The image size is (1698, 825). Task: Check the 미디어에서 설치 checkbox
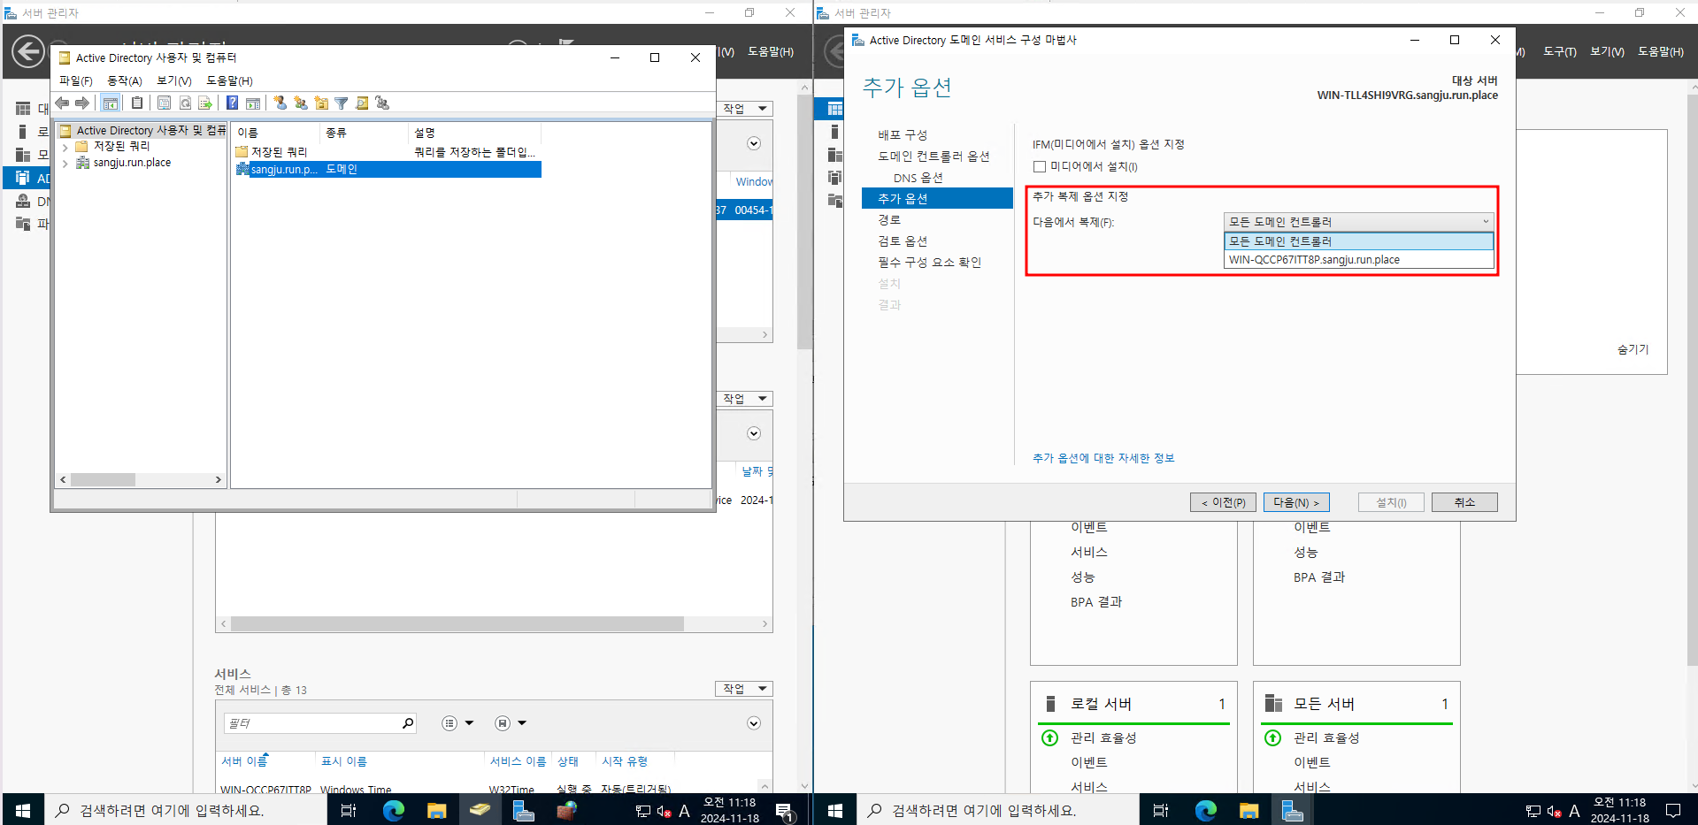pos(1040,167)
